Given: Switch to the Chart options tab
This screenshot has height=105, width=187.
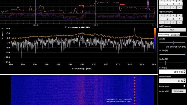Looking at the screenshot, I should (x=175, y=35).
